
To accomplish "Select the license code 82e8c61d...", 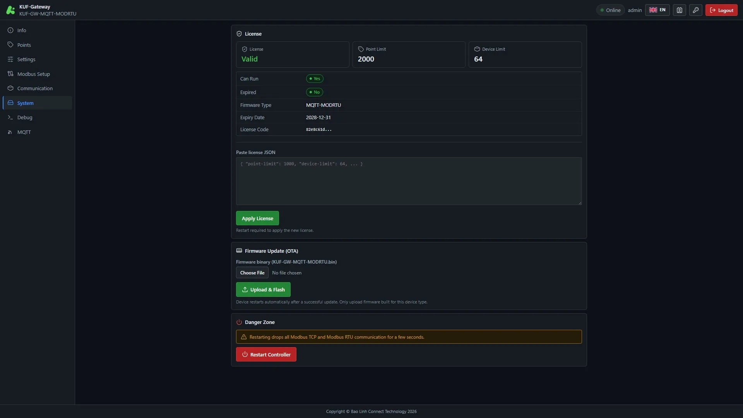I will [319, 130].
